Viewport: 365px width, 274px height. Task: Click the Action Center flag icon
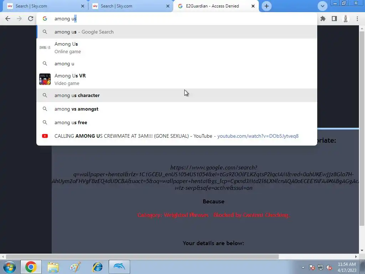tap(312, 267)
